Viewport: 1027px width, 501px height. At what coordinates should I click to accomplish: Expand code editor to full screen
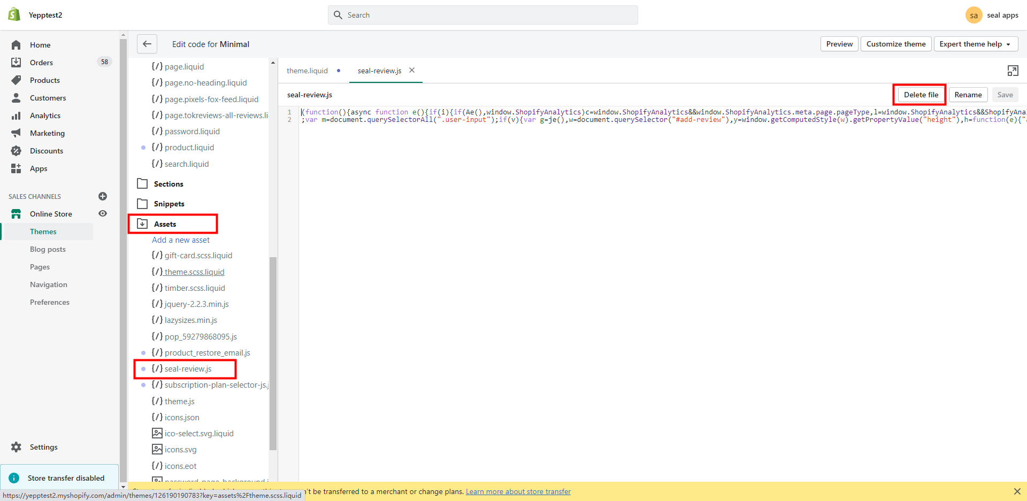[1013, 71]
